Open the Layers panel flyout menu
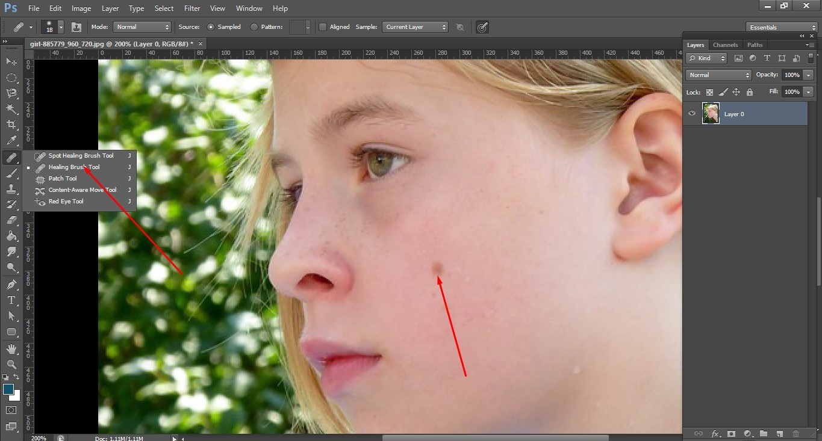 pyautogui.click(x=811, y=45)
